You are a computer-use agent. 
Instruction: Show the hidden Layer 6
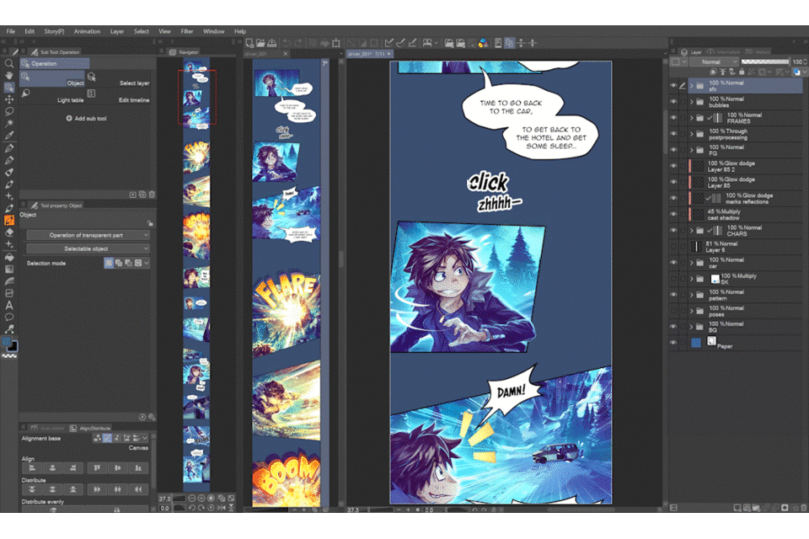[673, 247]
